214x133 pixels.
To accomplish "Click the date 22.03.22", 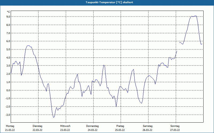I will (37, 130).
